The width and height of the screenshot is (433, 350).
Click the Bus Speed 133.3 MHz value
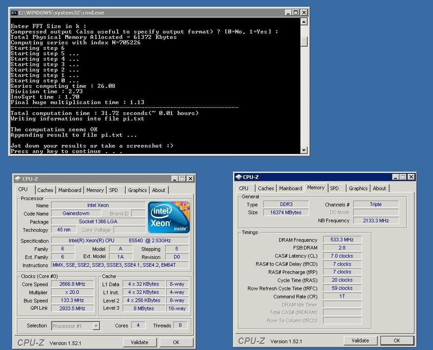pos(72,300)
